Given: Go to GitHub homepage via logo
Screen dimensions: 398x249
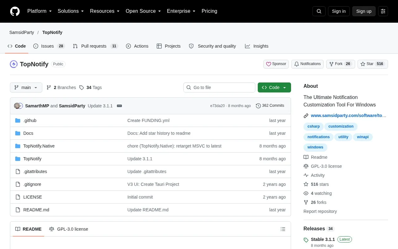Looking at the screenshot, I should [x=15, y=11].
